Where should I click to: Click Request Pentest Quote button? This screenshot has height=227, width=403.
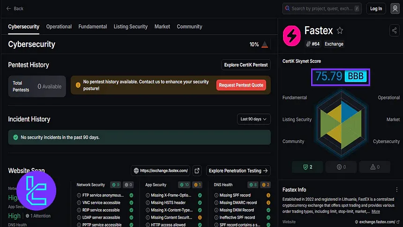[x=241, y=85]
